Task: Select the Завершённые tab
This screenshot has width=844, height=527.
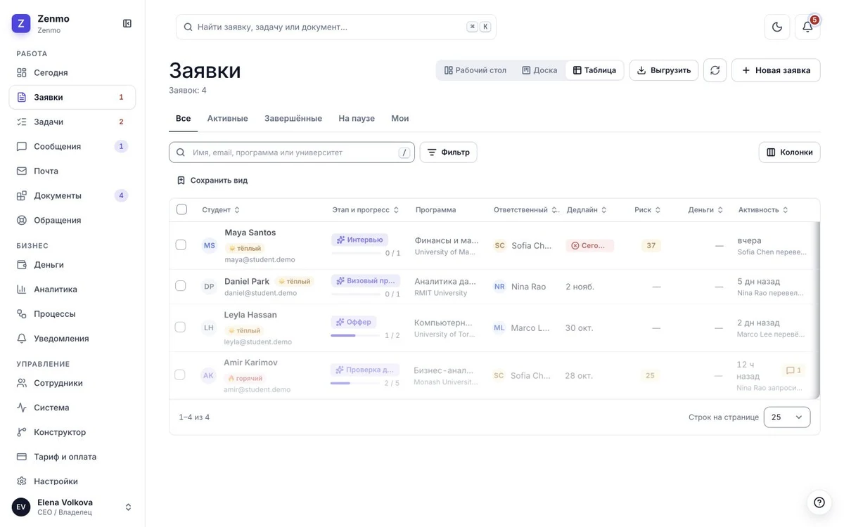Action: 293,118
